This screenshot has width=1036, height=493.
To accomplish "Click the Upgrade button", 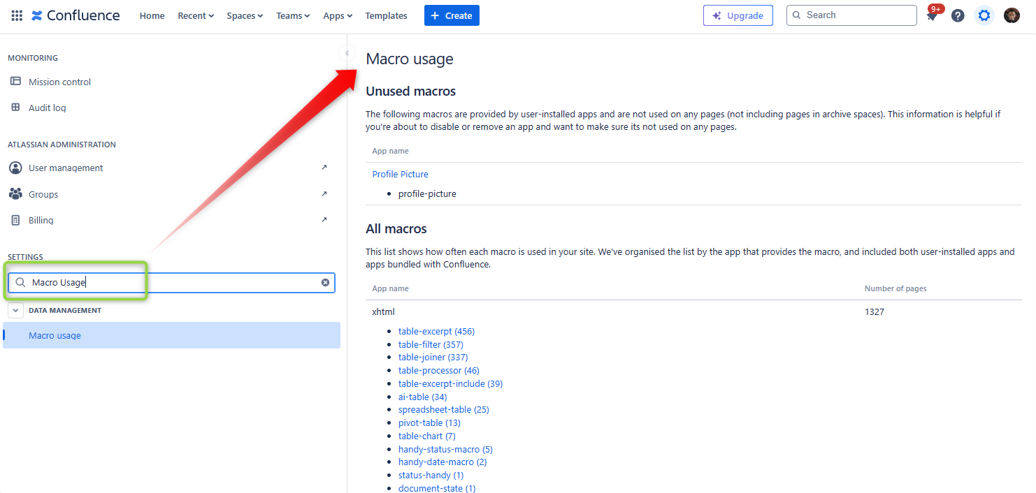I will point(738,15).
